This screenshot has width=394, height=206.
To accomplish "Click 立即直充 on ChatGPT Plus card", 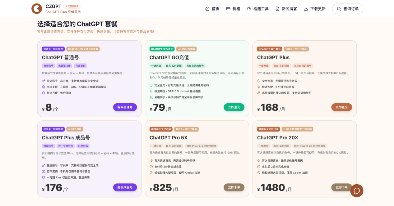I will pos(341,107).
